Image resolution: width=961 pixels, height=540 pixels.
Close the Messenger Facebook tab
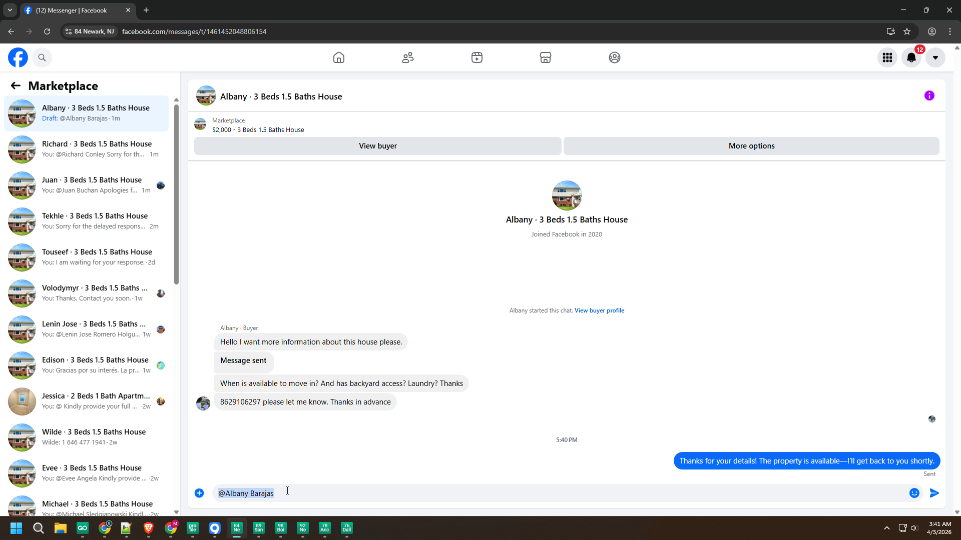click(x=128, y=10)
